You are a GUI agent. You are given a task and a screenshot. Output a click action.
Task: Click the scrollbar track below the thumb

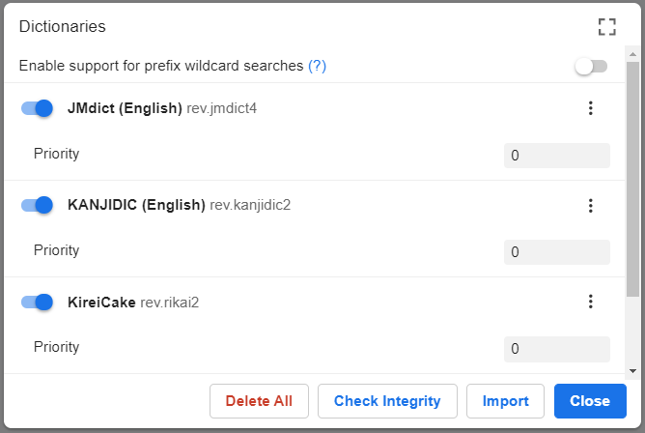[x=632, y=331]
